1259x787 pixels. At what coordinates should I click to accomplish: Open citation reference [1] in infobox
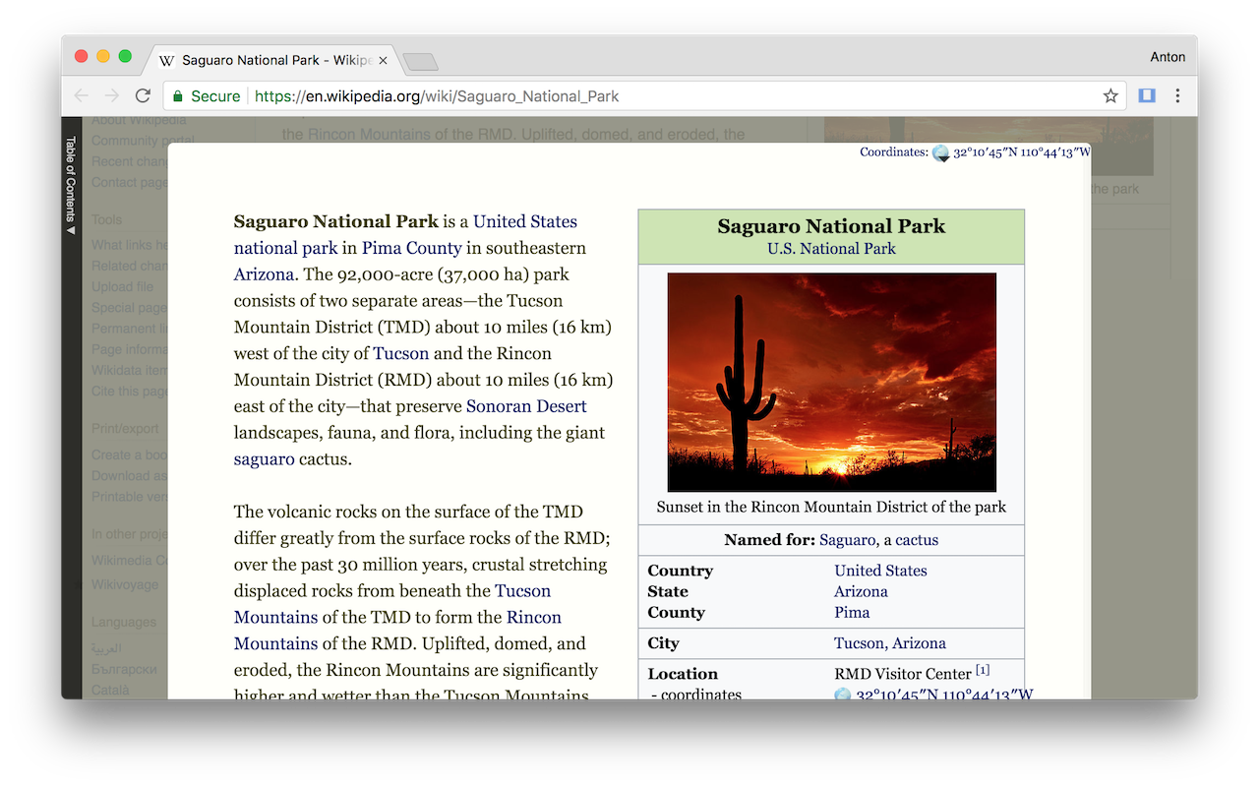[983, 670]
